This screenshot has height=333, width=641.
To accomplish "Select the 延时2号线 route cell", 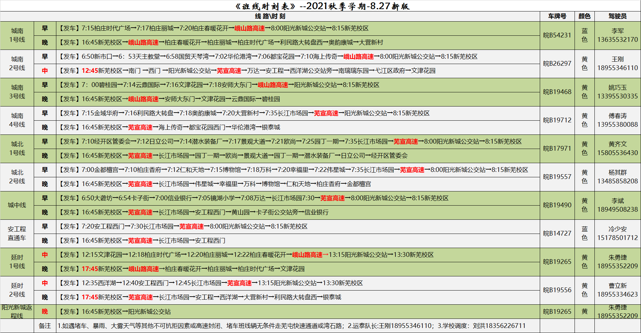I will pyautogui.click(x=17, y=290).
